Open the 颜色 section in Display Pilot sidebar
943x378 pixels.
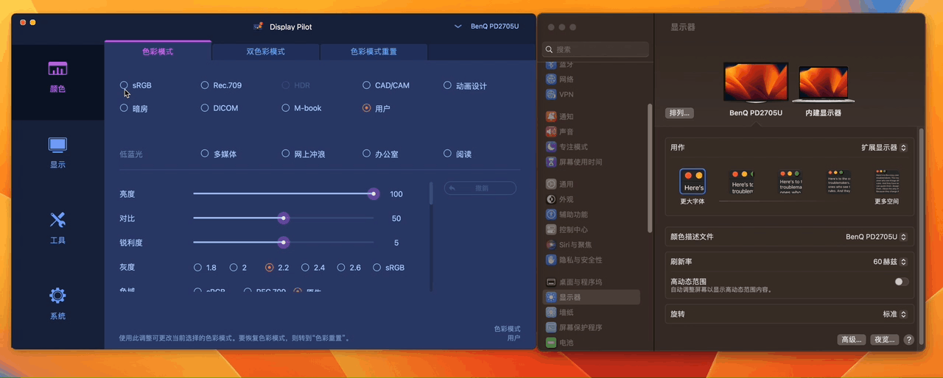point(57,77)
